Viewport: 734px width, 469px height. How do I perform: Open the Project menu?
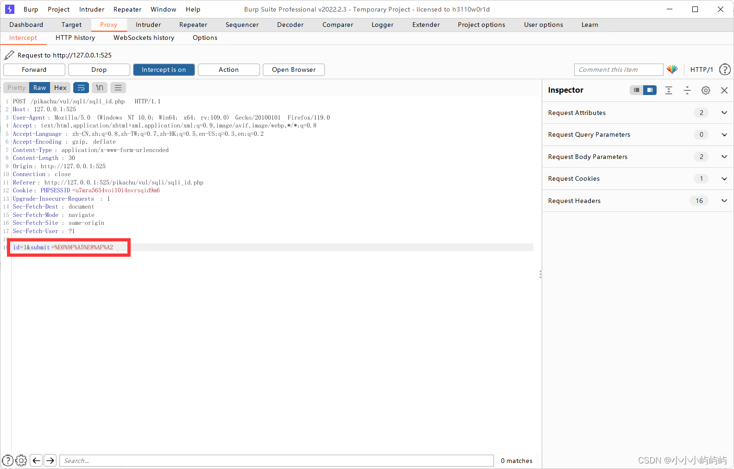tap(59, 9)
